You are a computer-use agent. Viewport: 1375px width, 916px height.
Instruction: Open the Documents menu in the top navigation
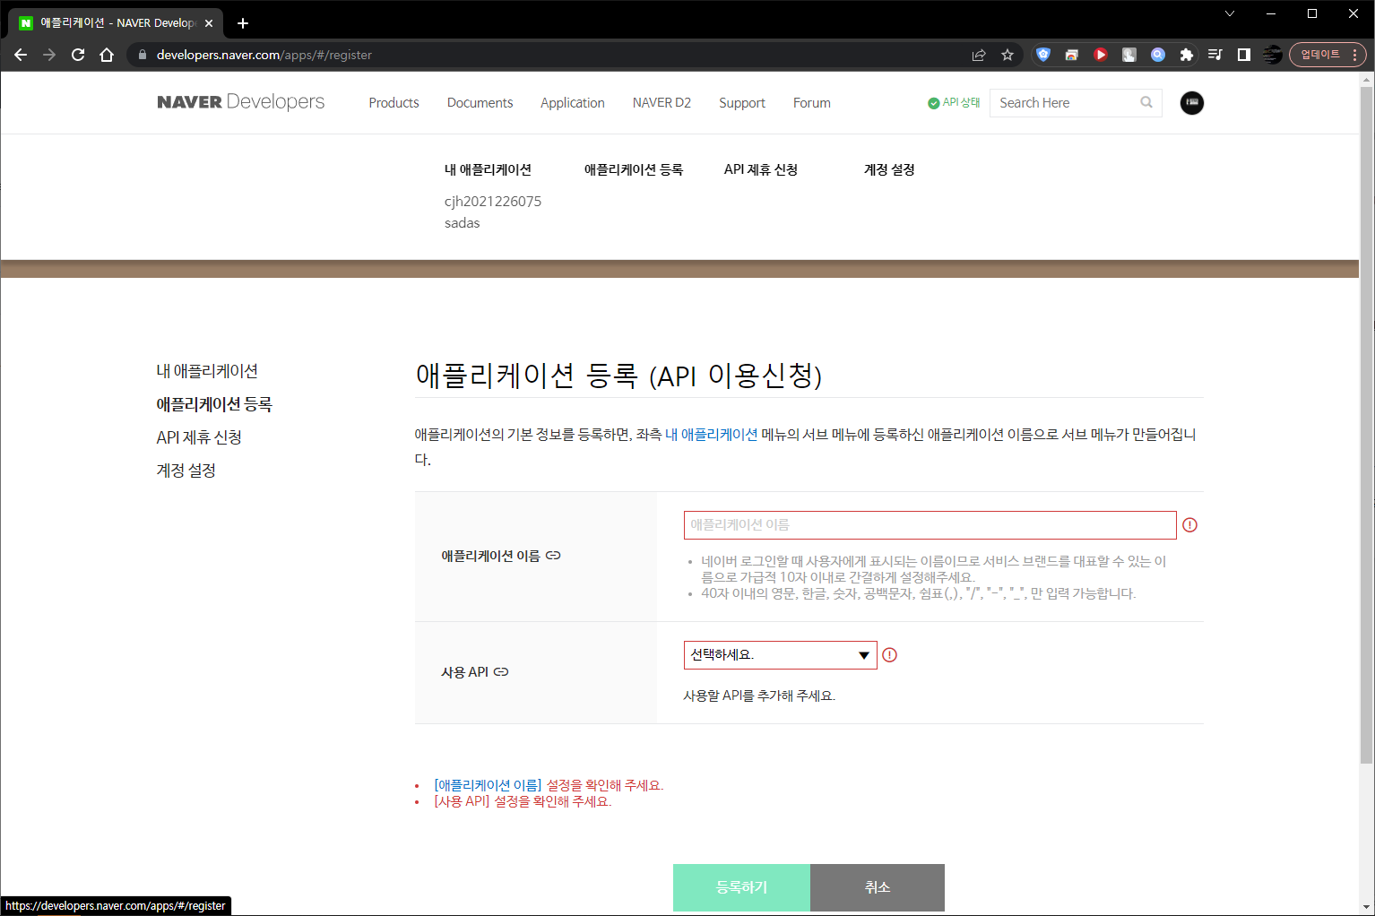(480, 102)
